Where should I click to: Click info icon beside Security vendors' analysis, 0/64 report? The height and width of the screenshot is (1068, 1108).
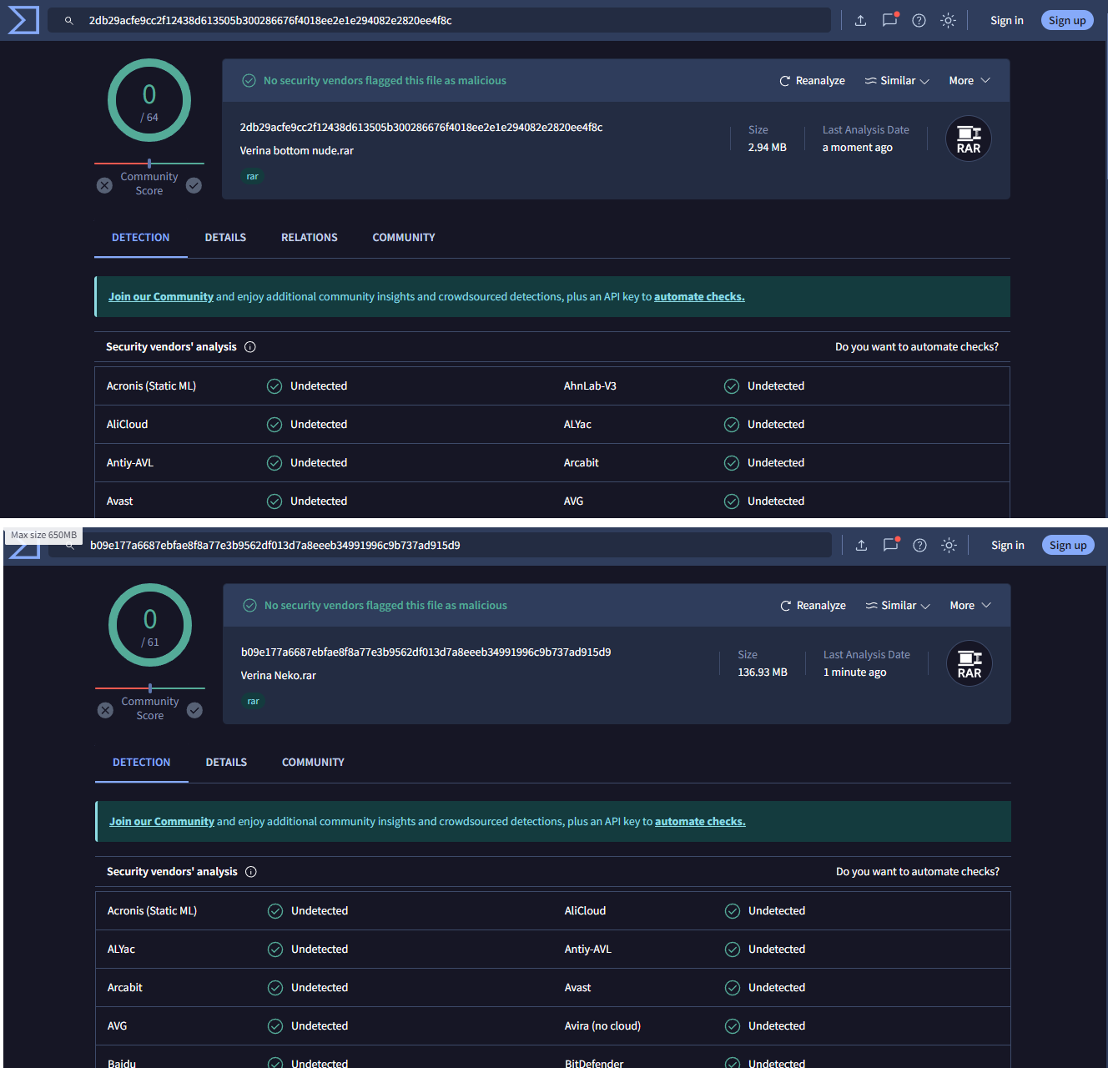[x=250, y=347]
